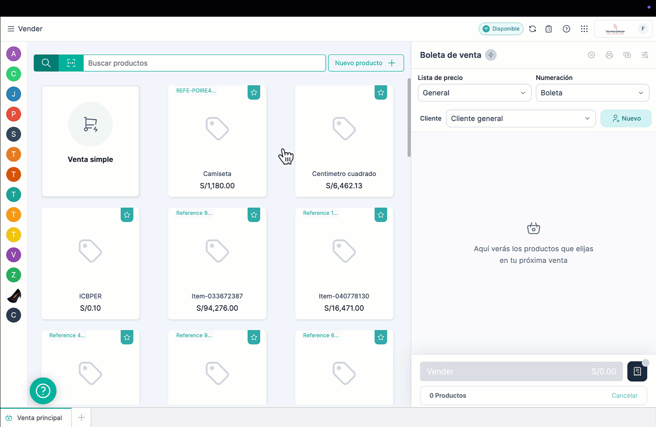This screenshot has width=656, height=427.
Task: Click the Nuevo producto button
Action: pyautogui.click(x=366, y=63)
